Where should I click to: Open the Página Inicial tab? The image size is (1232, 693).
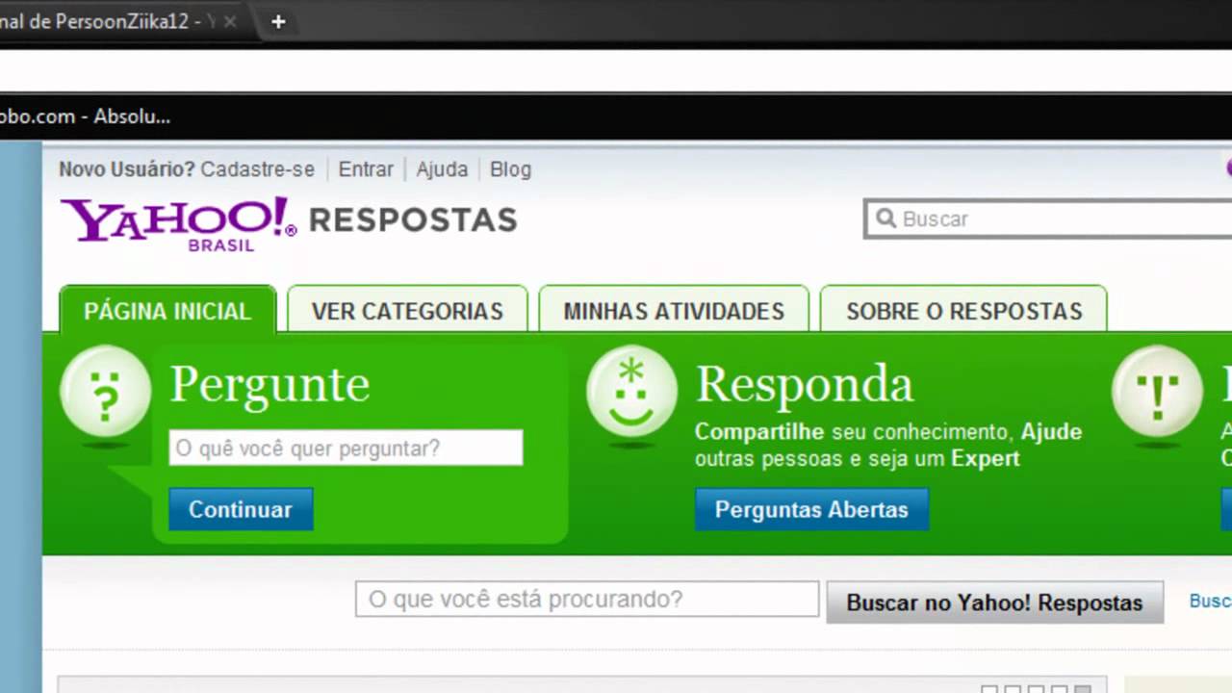(167, 310)
